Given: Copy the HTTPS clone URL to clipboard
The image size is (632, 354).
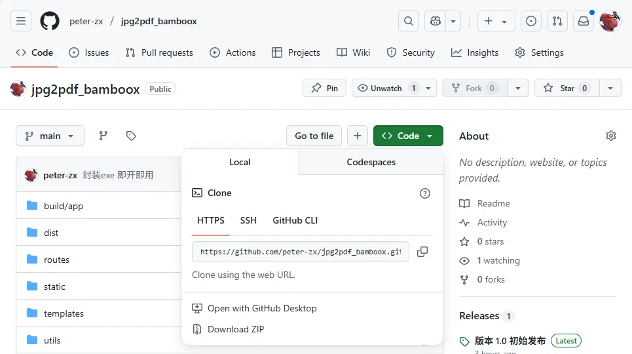Looking at the screenshot, I should pos(422,252).
